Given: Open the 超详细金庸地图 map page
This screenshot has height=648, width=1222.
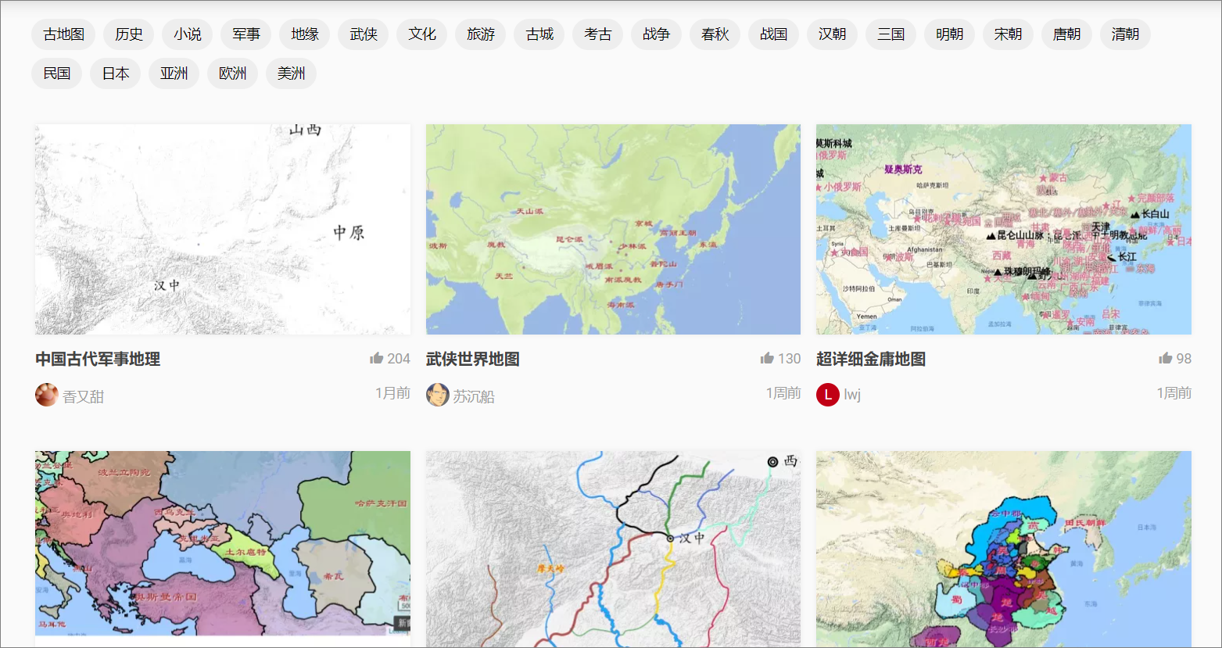Looking at the screenshot, I should [870, 358].
